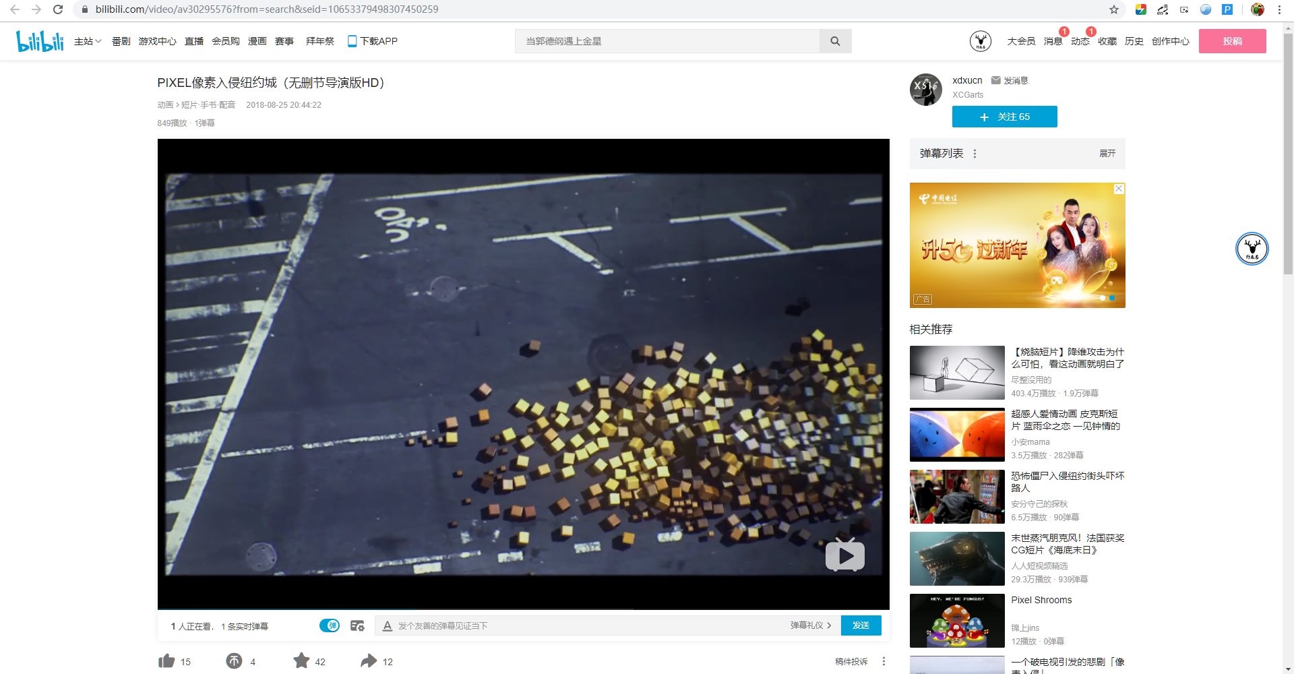Open the 蓝雨伞之恋 video thumbnail
This screenshot has height=674, width=1294.
coord(957,435)
